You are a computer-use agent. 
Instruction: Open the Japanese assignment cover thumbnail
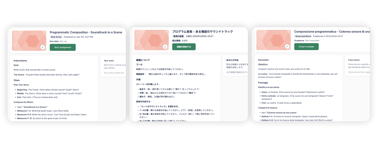coord(151,40)
